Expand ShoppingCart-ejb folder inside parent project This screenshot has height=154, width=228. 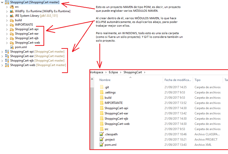(x=7, y=38)
